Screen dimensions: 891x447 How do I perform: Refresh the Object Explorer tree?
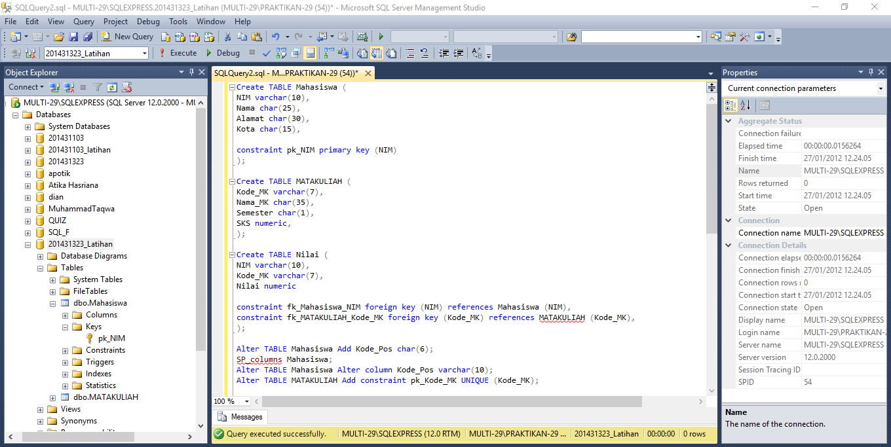click(x=111, y=87)
